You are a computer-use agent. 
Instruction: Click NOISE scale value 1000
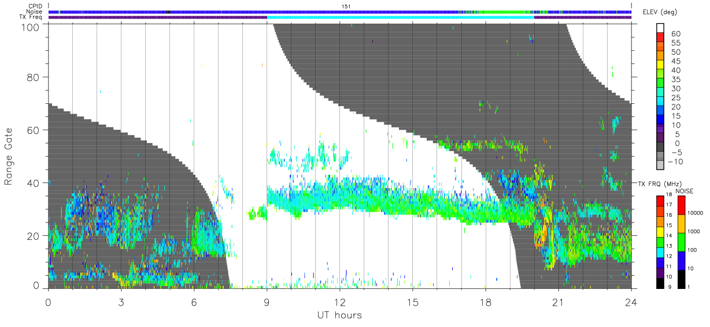[x=694, y=231]
